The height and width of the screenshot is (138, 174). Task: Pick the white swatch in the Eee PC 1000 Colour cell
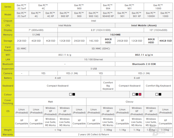tap(157, 94)
